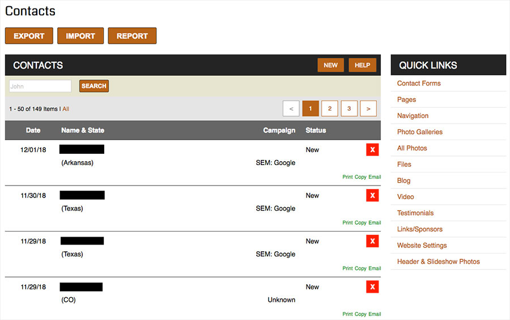Open Header & Slideshow Photos link
Image resolution: width=510 pixels, height=320 pixels.
point(439,262)
